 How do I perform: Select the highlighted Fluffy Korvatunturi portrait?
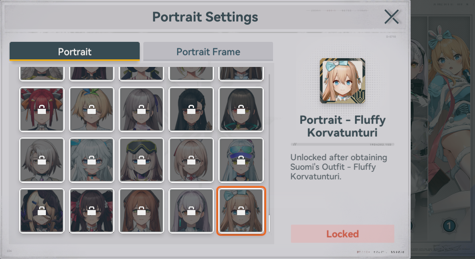[241, 211]
